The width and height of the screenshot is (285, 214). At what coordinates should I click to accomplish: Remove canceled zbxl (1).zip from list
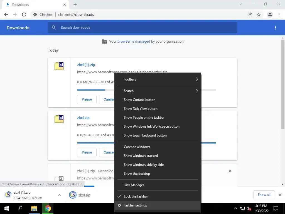(x=230, y=171)
